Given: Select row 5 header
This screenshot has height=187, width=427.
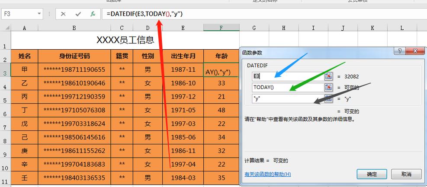Looking at the screenshot, I should 5,97.
